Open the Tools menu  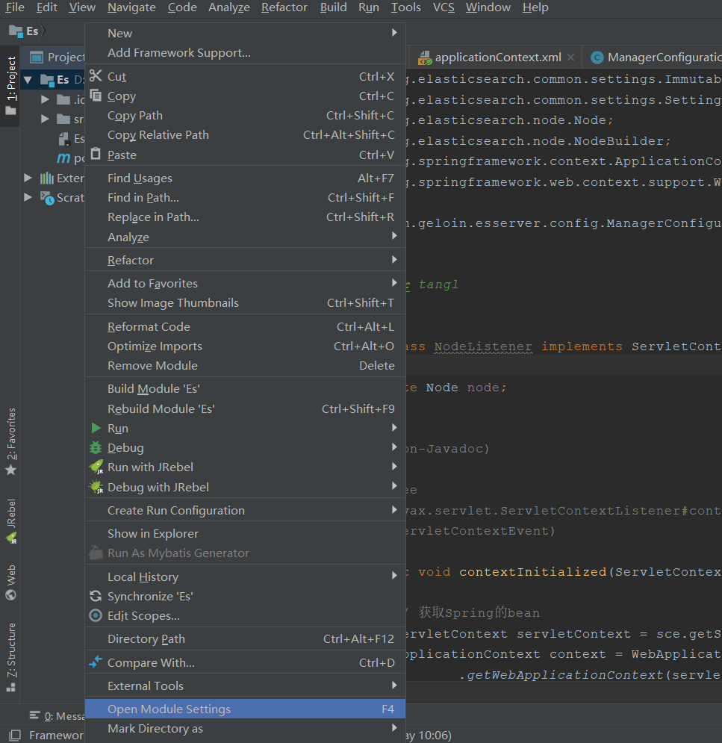[405, 7]
